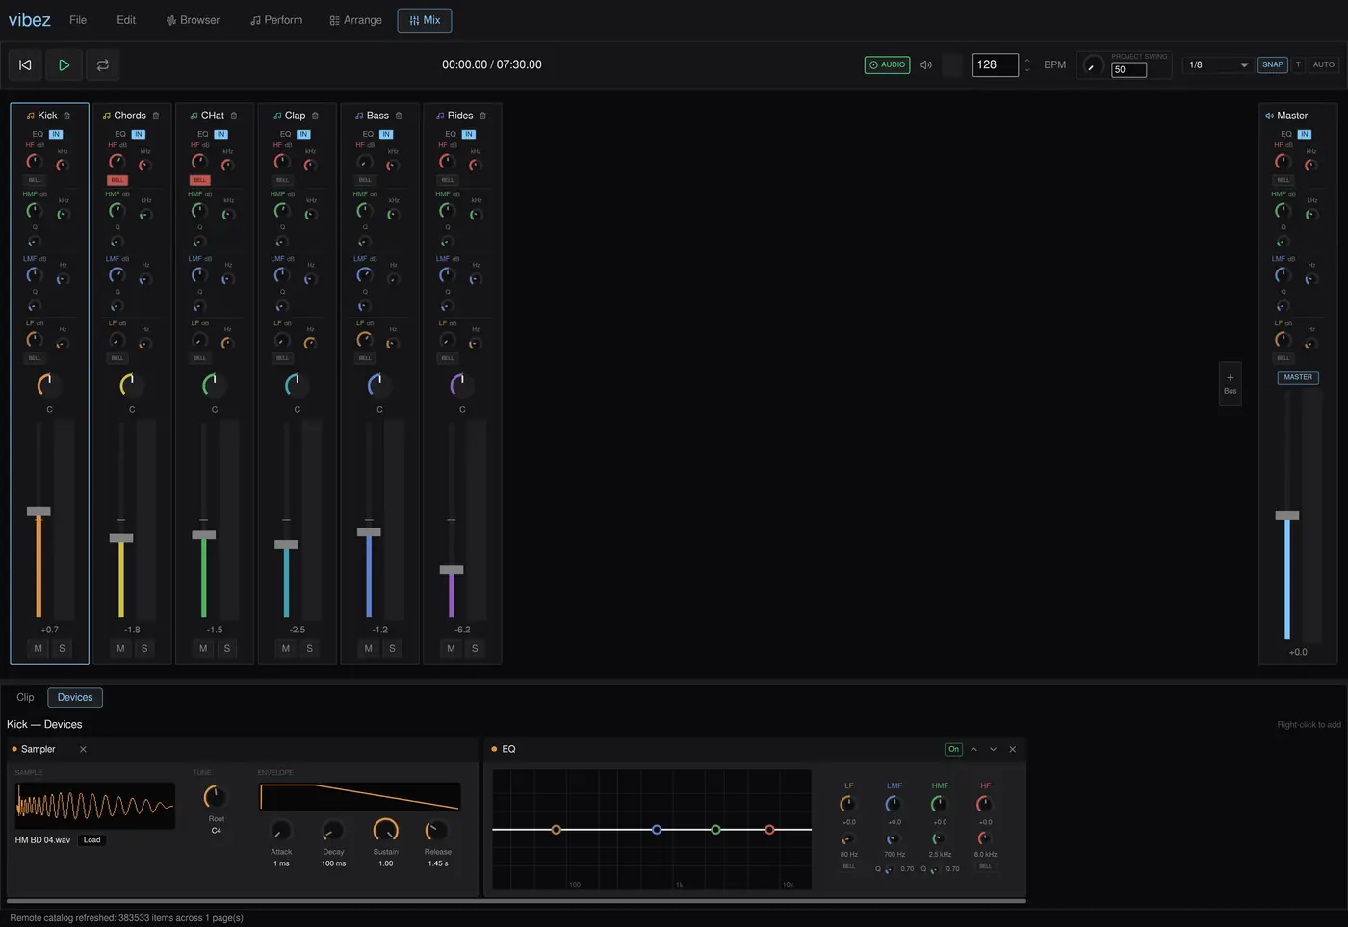Select the Mix view tab
The width and height of the screenshot is (1348, 927).
[x=425, y=20]
